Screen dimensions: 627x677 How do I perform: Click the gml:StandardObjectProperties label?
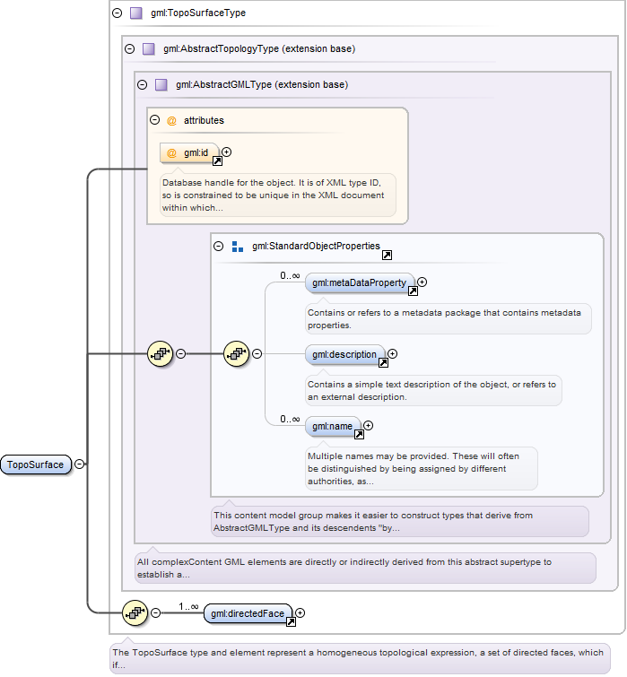point(316,246)
